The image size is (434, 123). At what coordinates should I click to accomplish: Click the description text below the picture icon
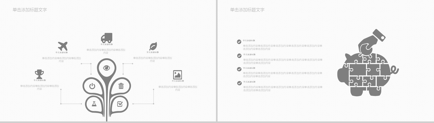tap(178, 88)
